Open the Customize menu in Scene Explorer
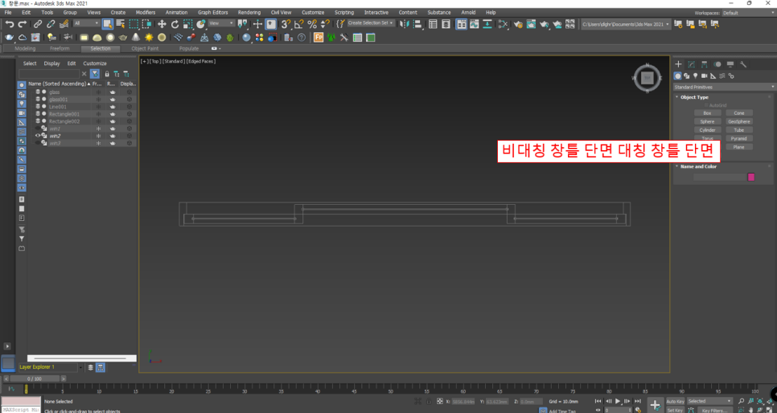This screenshot has width=777, height=413. (x=95, y=63)
